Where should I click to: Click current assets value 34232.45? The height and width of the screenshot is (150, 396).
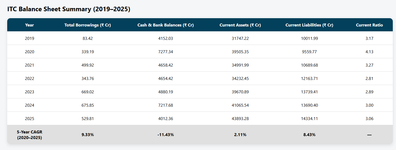[x=240, y=78]
